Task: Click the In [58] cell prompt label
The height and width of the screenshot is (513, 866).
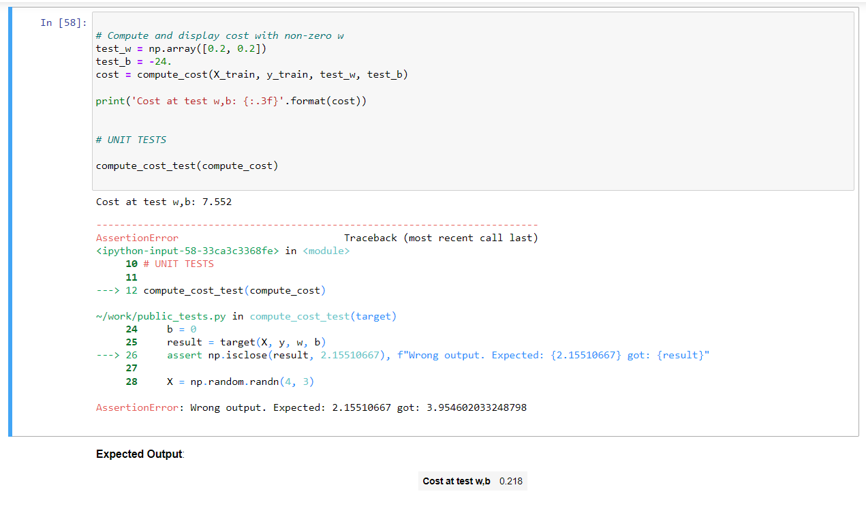Action: coord(63,23)
